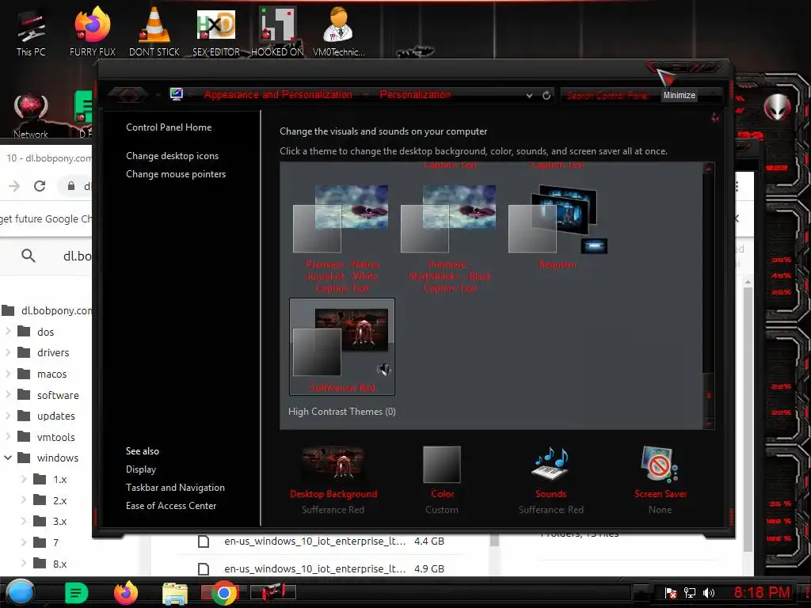Click the Chrome page vertical scrollbar

pyautogui.click(x=748, y=418)
